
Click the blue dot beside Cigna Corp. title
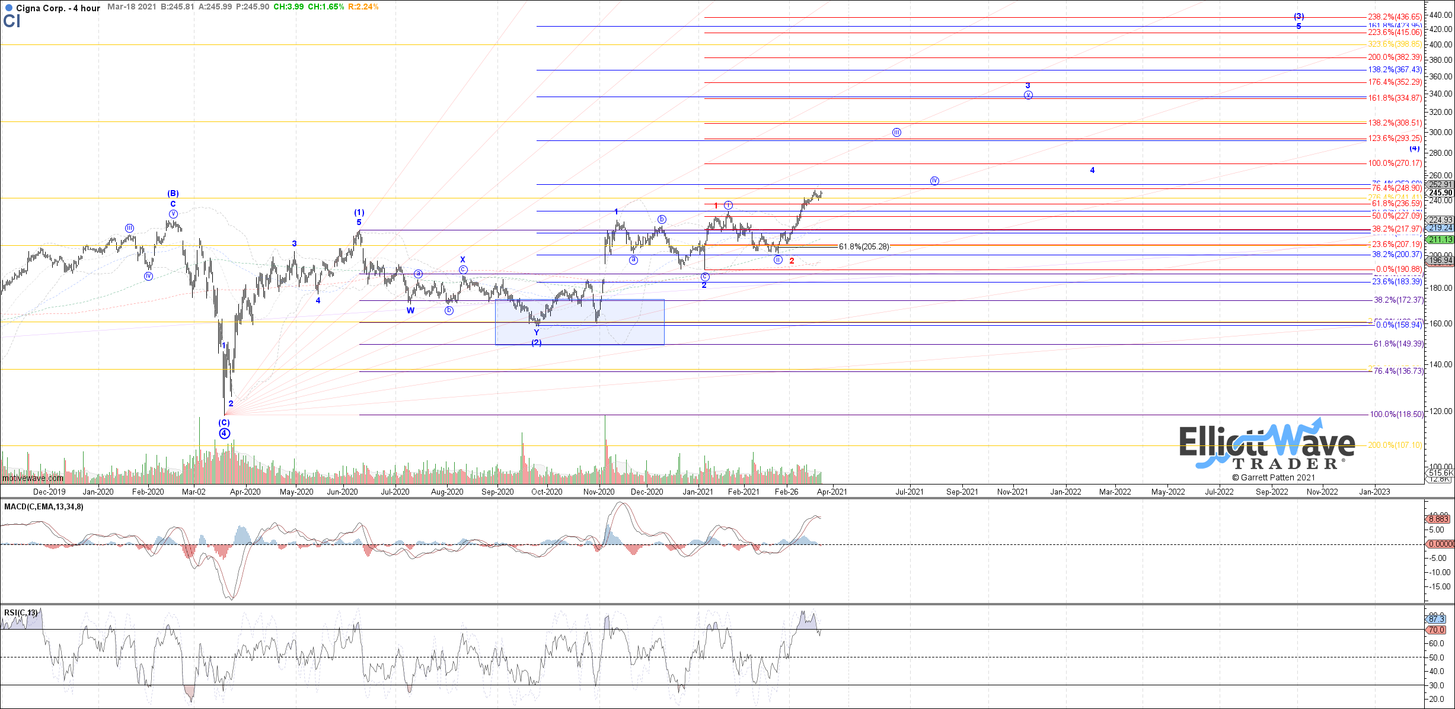(x=9, y=8)
